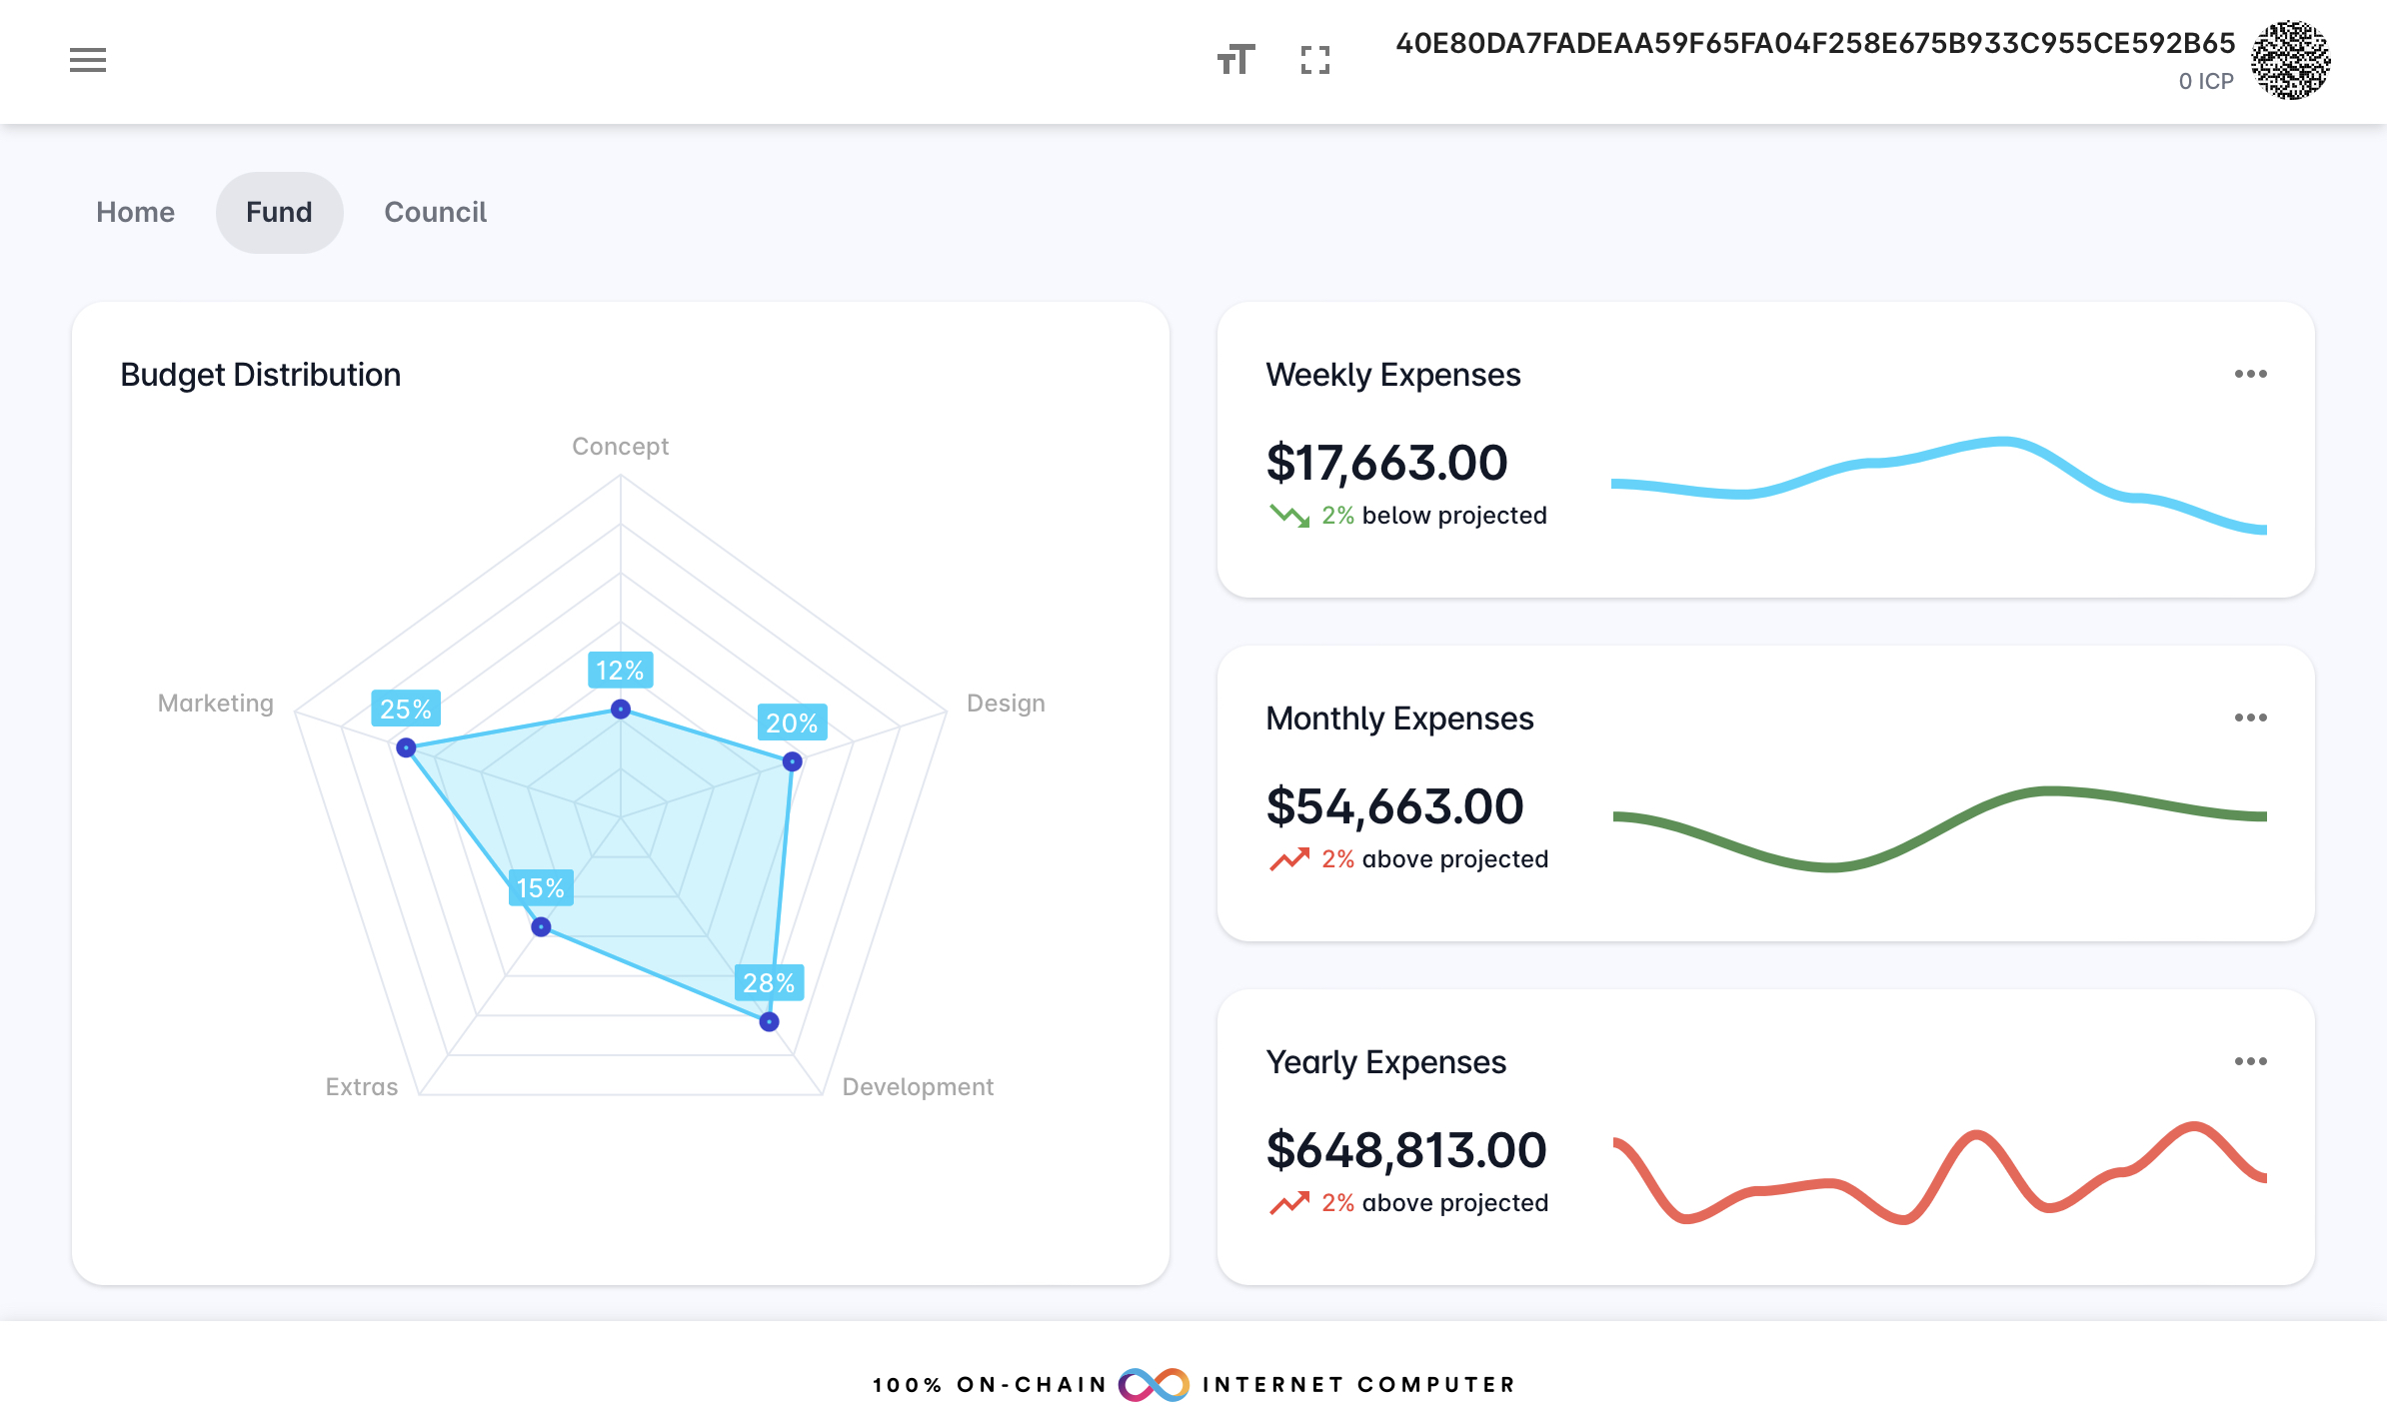Select the Fund tab
This screenshot has height=1419, width=2387.
[279, 212]
